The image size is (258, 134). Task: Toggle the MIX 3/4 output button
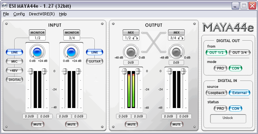coord(176,33)
